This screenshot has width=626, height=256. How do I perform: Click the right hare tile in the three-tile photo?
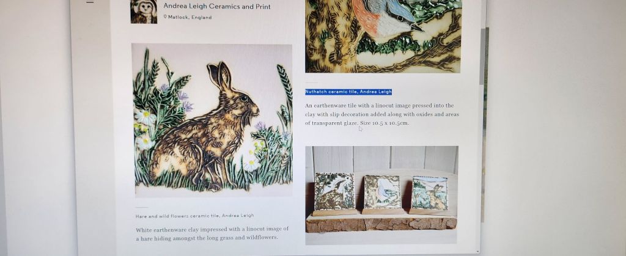pyautogui.click(x=430, y=193)
